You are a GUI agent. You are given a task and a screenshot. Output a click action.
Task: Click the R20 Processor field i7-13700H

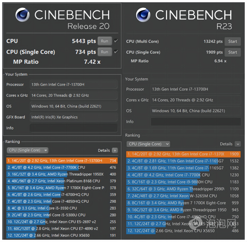(x=73, y=85)
